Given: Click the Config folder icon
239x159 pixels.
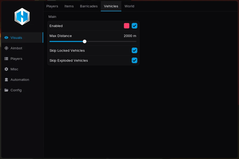Looking at the screenshot, I should tap(6, 90).
